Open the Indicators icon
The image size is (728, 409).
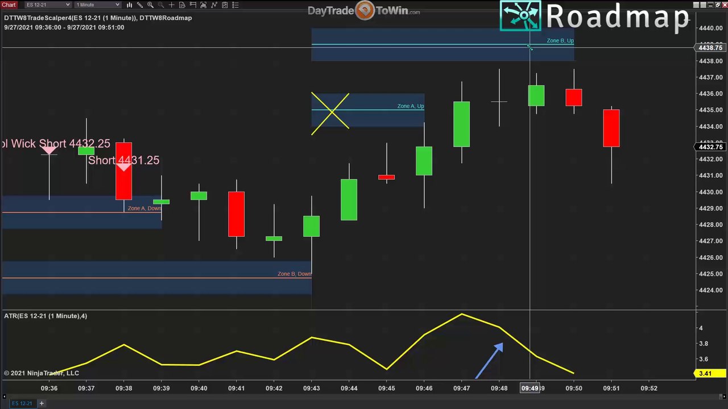pyautogui.click(x=214, y=5)
